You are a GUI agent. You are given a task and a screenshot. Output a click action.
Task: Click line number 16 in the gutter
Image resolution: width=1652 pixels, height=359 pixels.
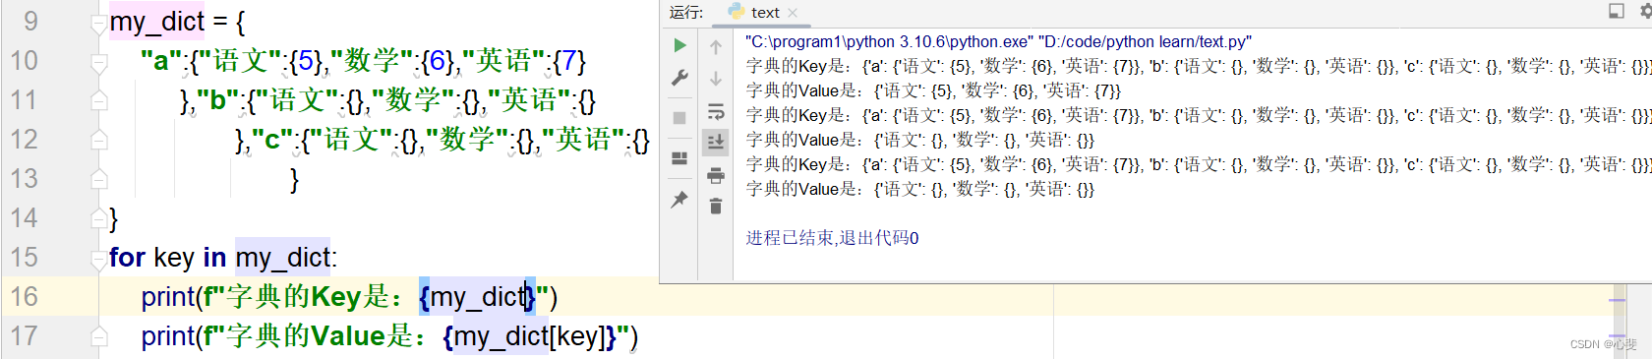25,296
